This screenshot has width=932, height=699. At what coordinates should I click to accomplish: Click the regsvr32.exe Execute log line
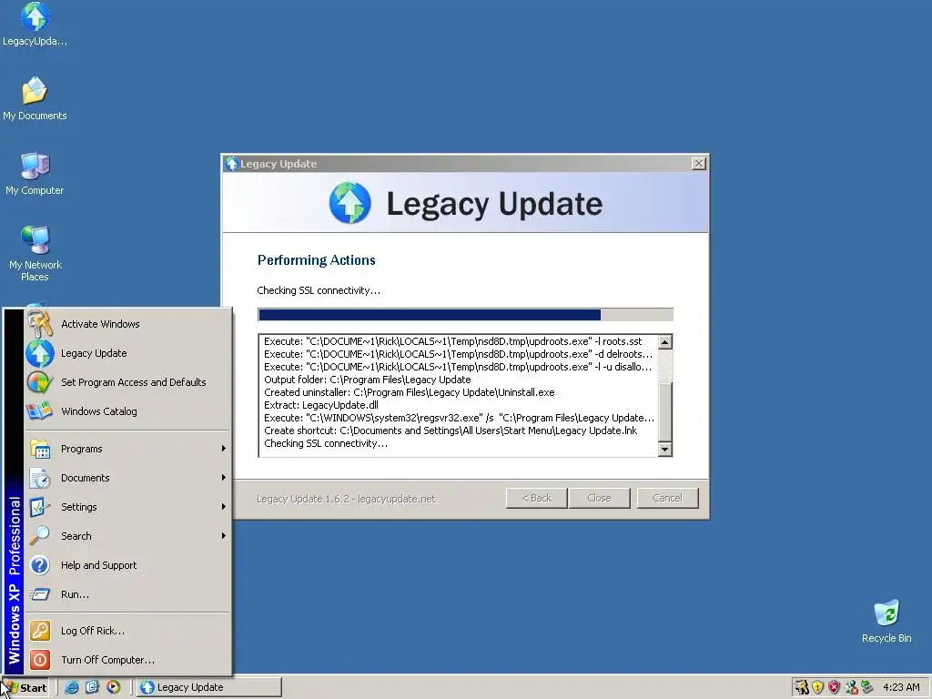click(459, 418)
